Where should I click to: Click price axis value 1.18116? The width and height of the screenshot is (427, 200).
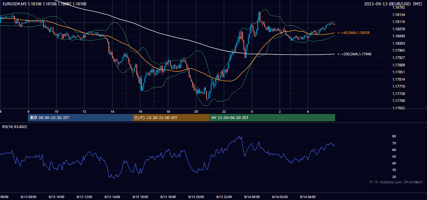point(399,22)
